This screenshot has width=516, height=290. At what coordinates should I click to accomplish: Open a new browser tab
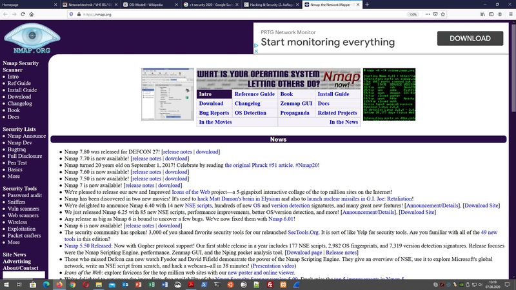point(367,5)
